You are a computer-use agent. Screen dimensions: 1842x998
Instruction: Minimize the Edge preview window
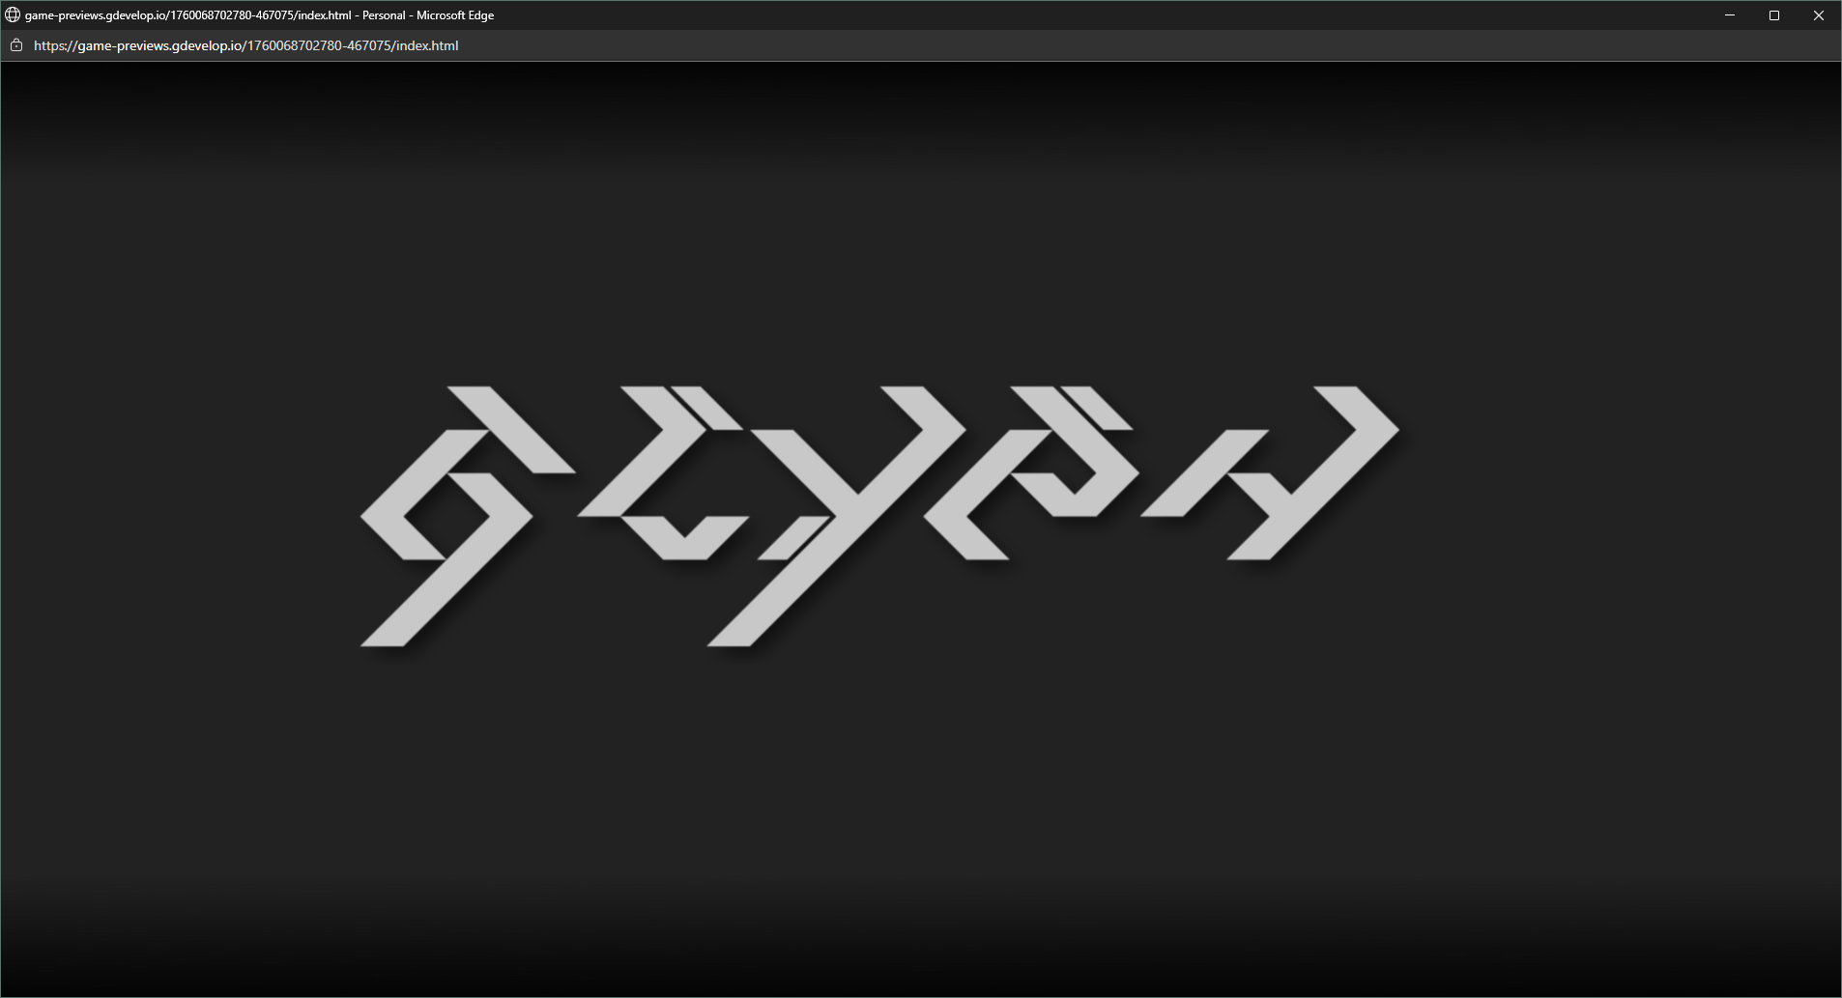1730,15
